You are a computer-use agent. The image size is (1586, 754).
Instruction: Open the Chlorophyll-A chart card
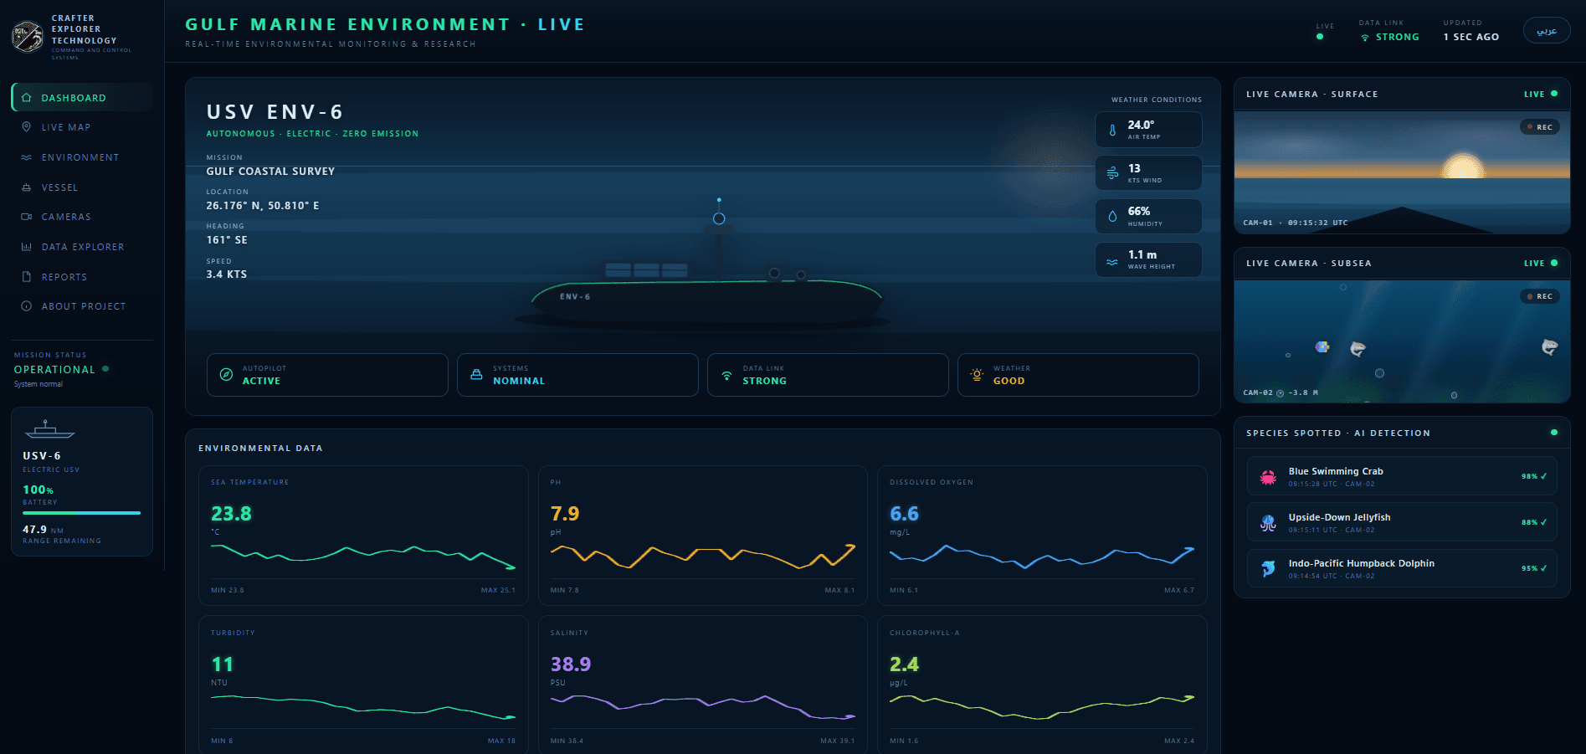(1042, 685)
